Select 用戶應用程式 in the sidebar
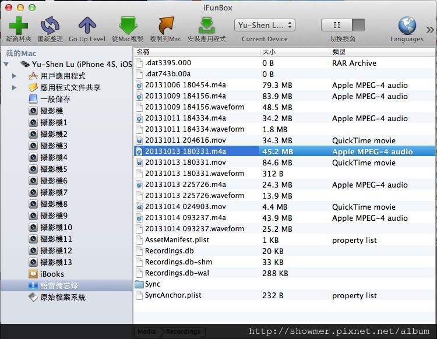437x339 pixels. pyautogui.click(x=63, y=76)
